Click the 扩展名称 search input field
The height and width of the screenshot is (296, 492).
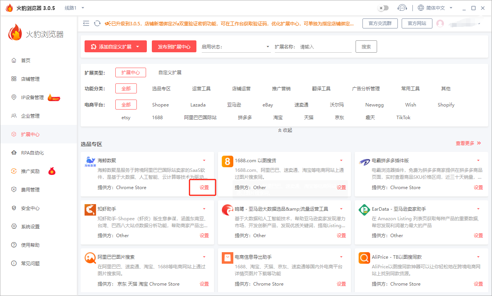pyautogui.click(x=325, y=47)
